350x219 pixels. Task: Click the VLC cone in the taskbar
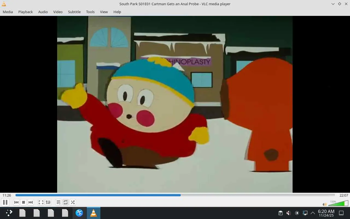pyautogui.click(x=94, y=213)
